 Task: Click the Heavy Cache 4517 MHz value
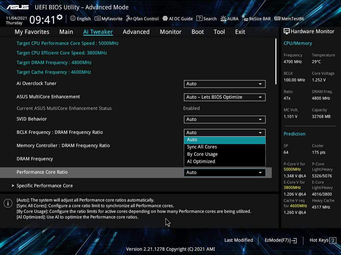coord(321,207)
